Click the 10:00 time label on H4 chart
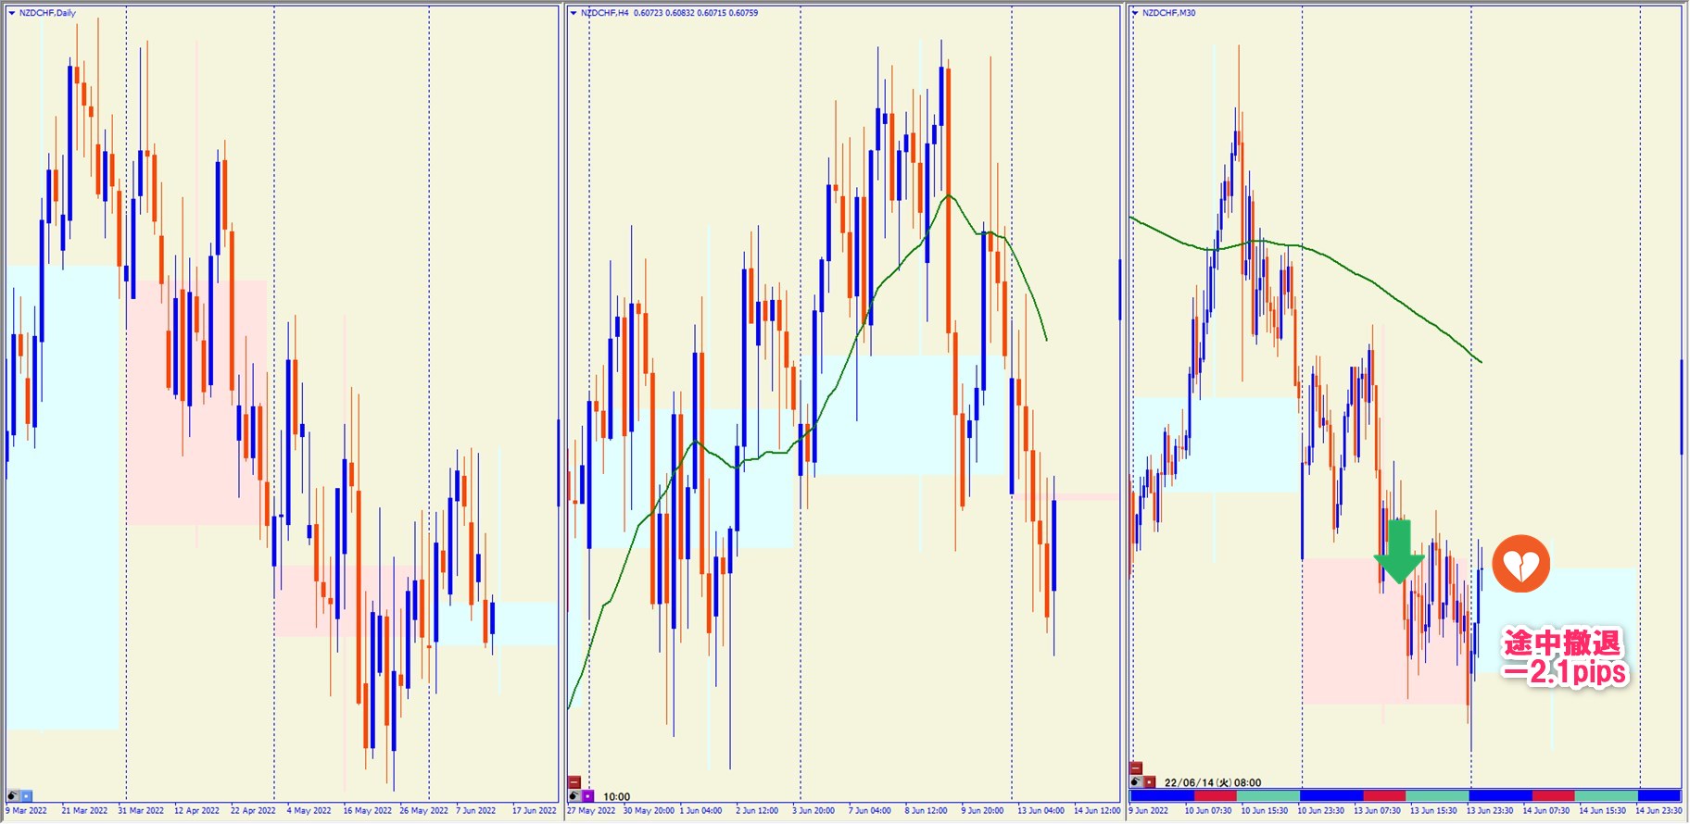The image size is (1690, 824). 616,796
